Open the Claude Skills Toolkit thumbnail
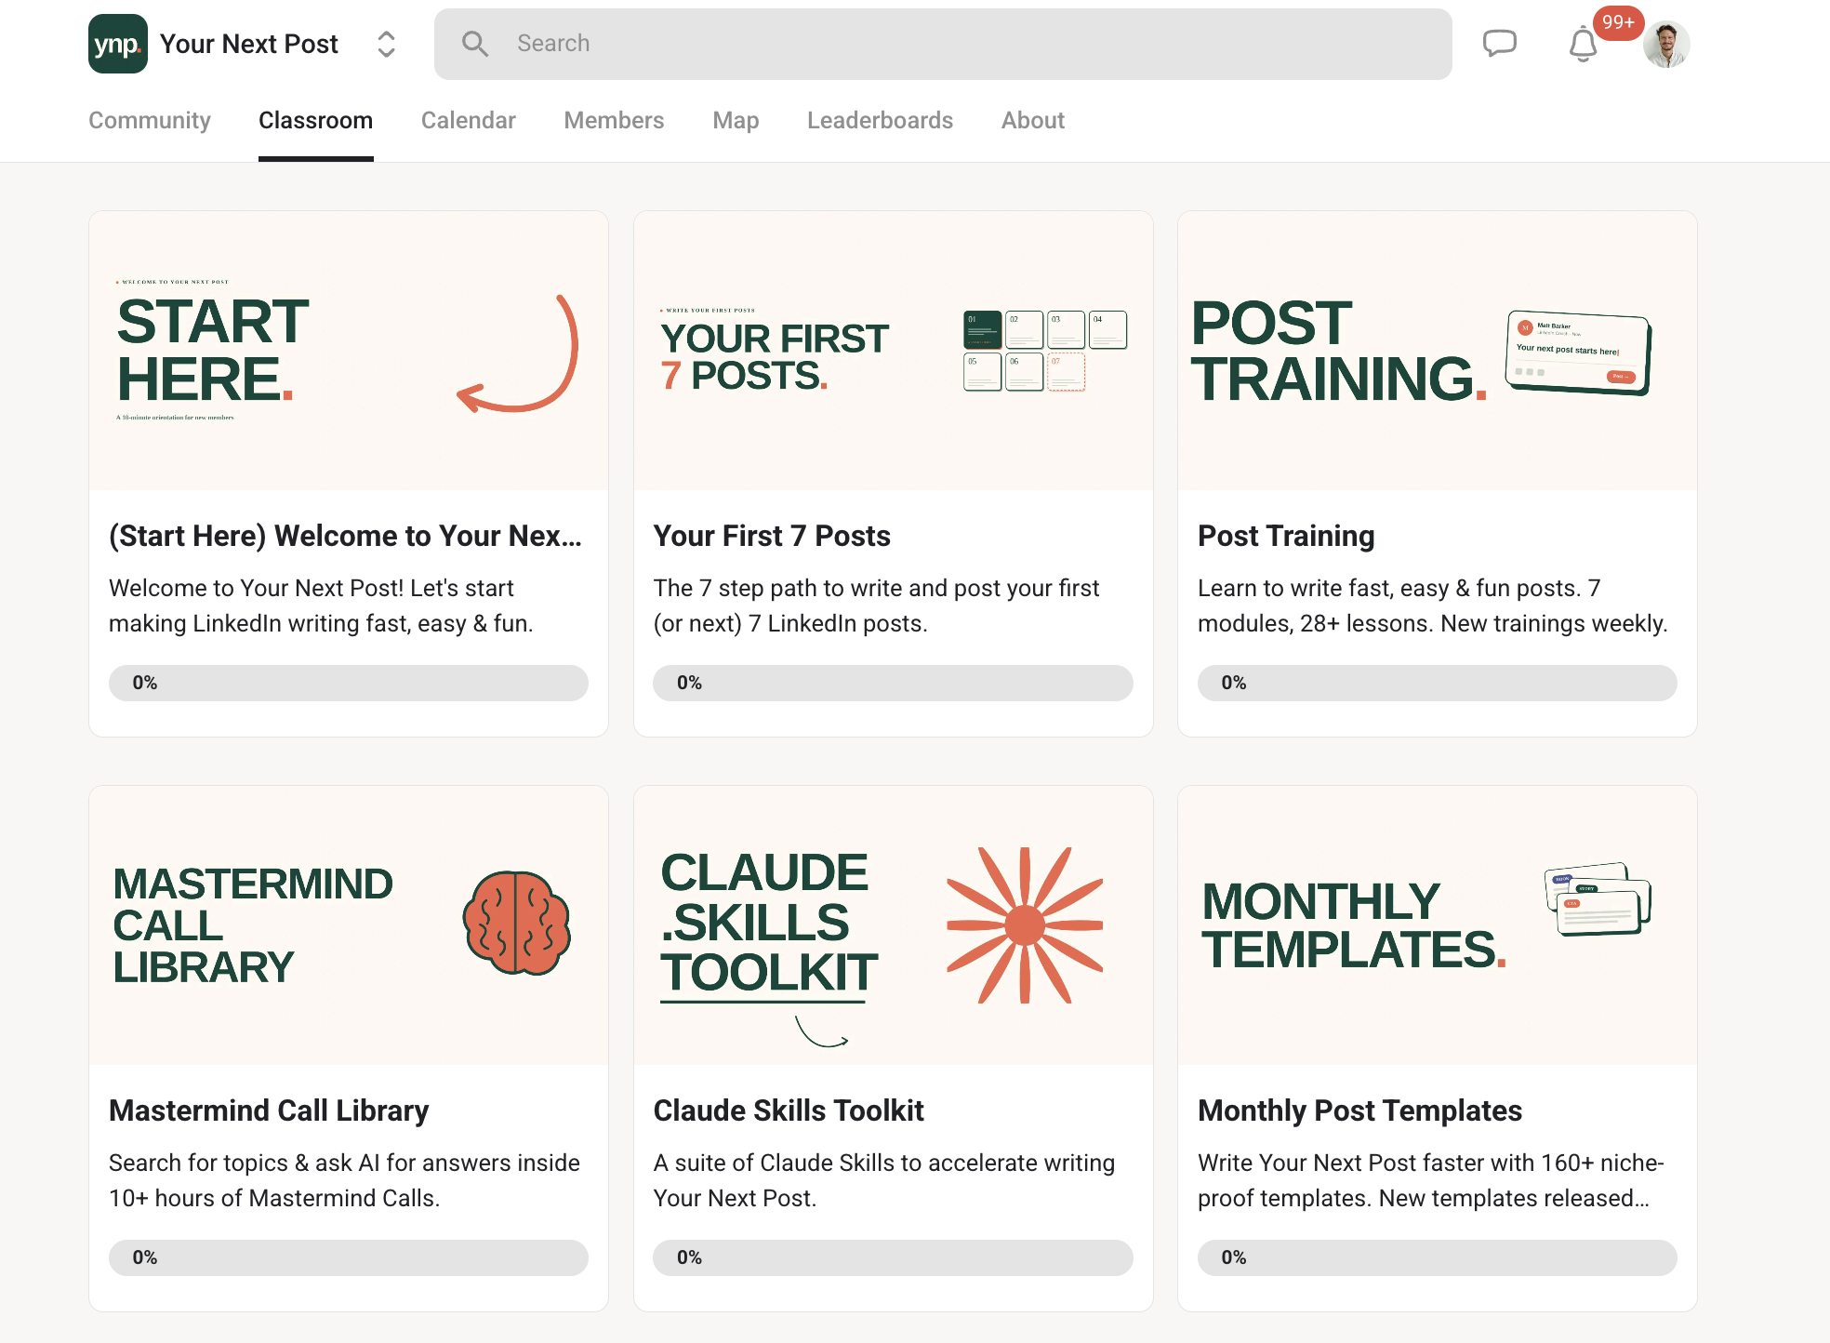 point(894,925)
